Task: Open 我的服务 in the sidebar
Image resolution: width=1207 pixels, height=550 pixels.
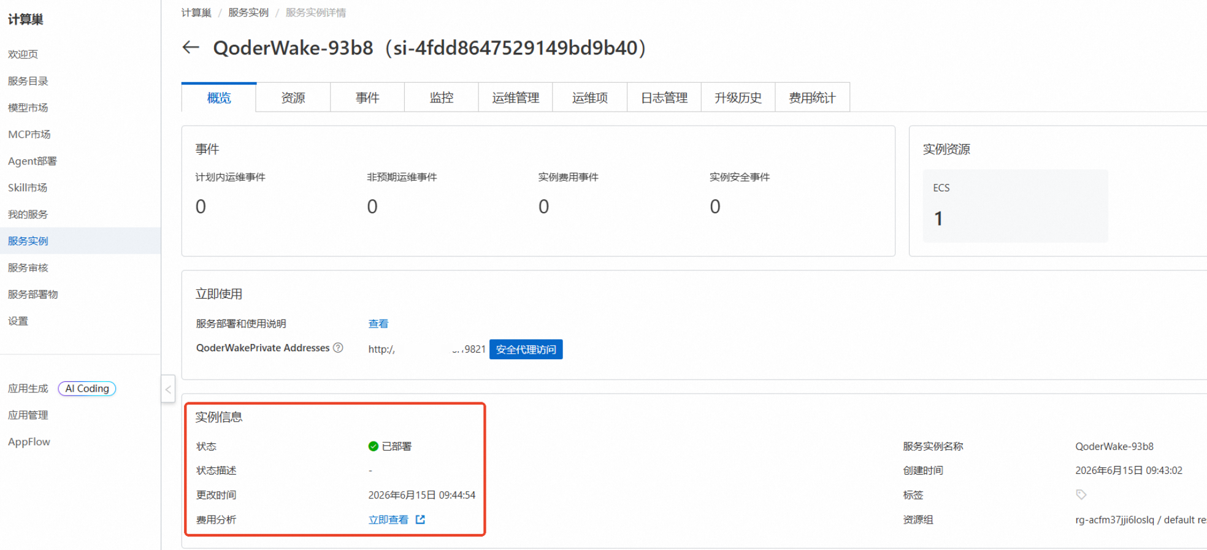Action: coord(28,214)
